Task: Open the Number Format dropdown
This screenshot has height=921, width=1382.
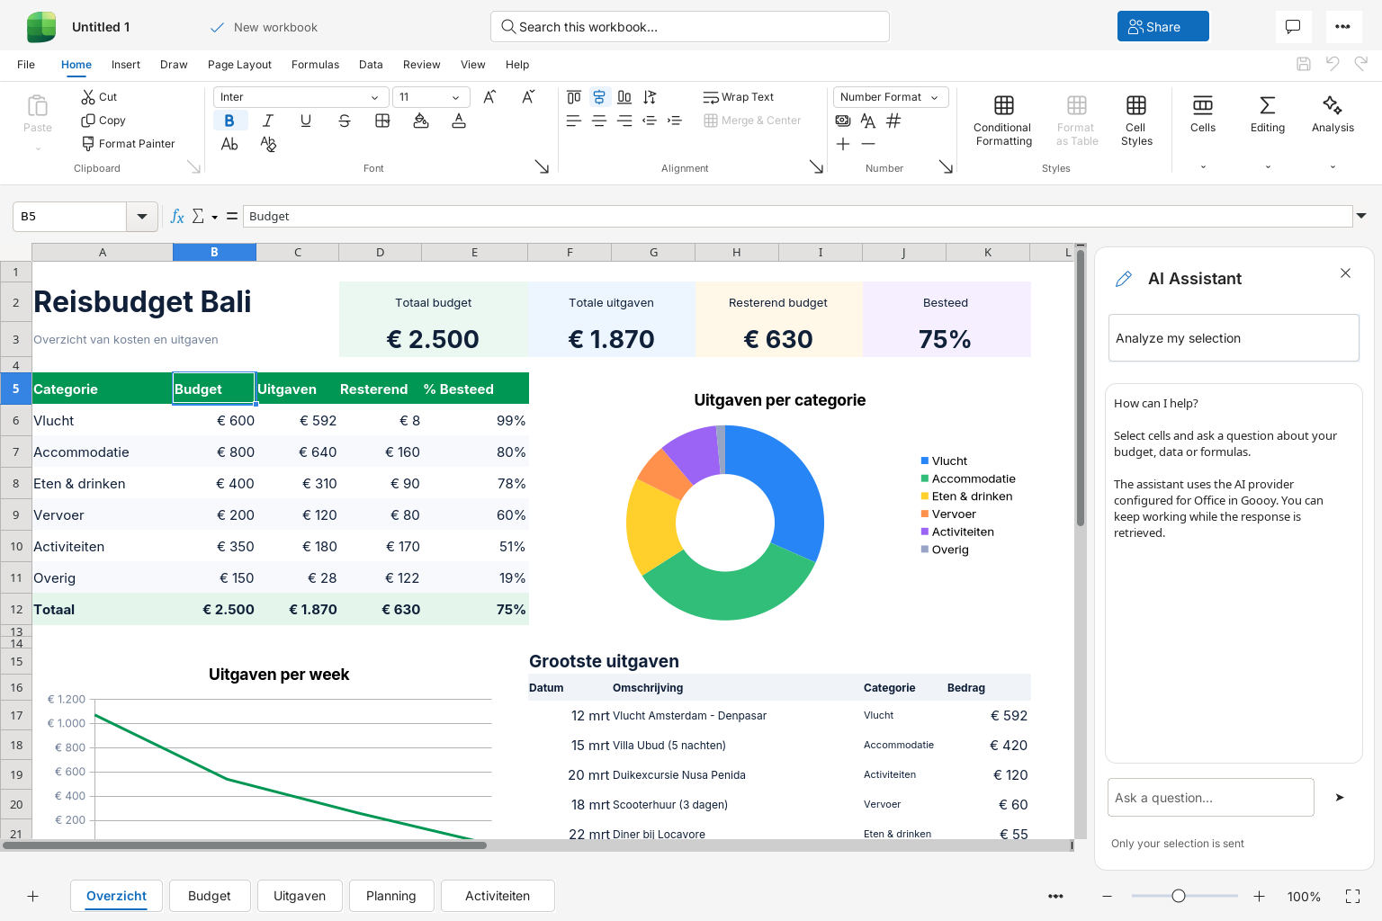Action: [891, 97]
